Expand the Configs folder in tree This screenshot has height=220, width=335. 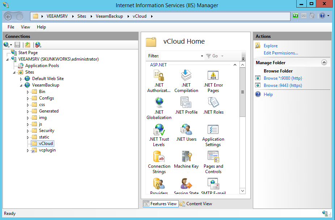28,98
